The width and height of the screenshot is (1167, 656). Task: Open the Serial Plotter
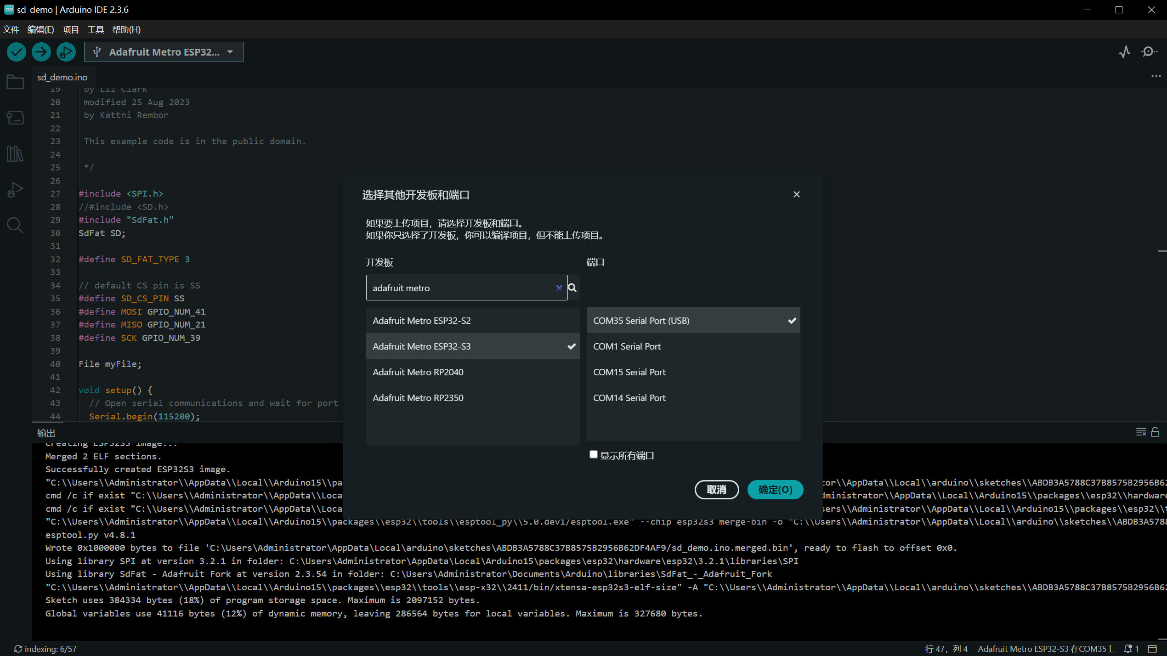(x=1125, y=52)
